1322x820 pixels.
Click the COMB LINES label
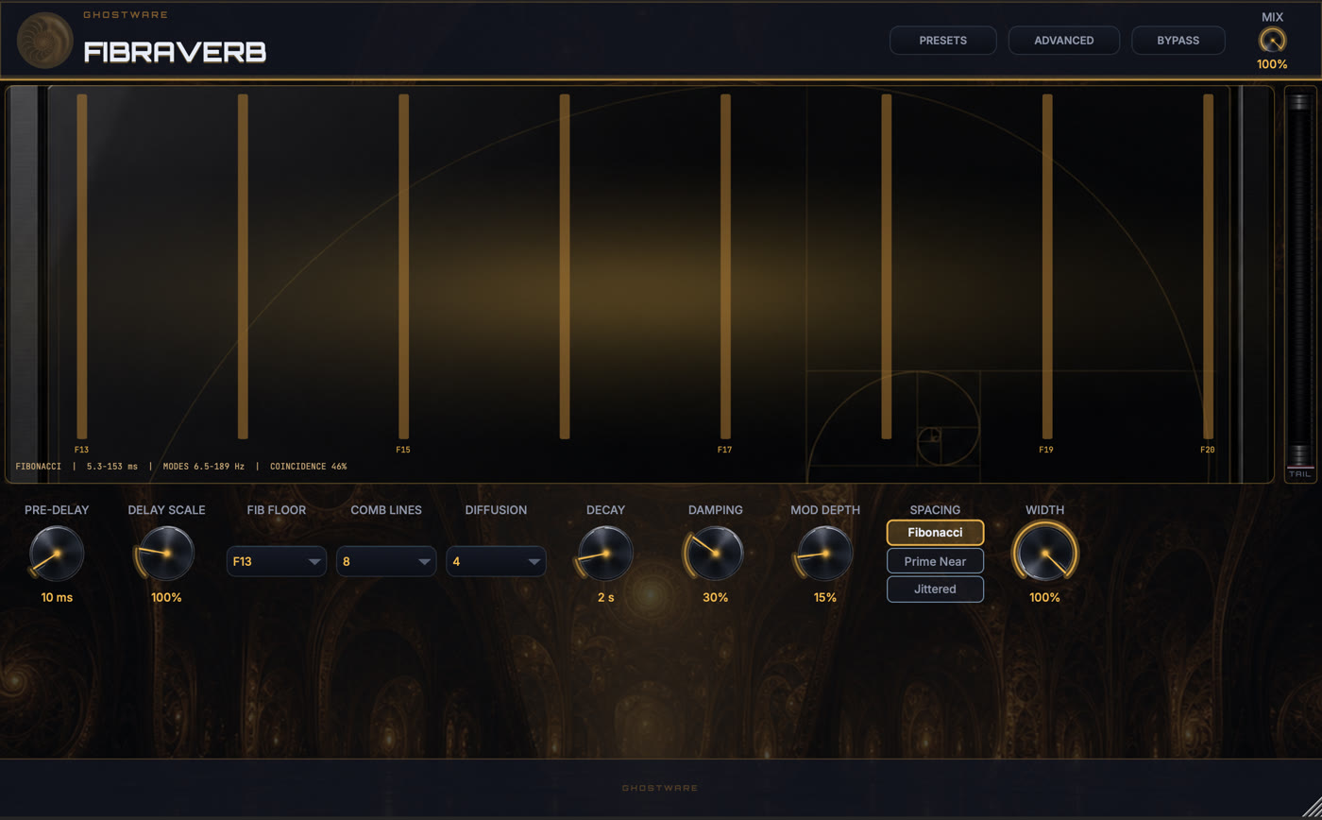(386, 510)
